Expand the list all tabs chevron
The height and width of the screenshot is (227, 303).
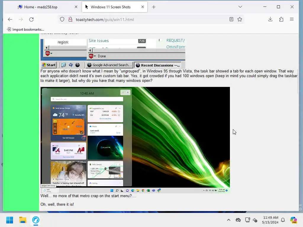(x=240, y=7)
